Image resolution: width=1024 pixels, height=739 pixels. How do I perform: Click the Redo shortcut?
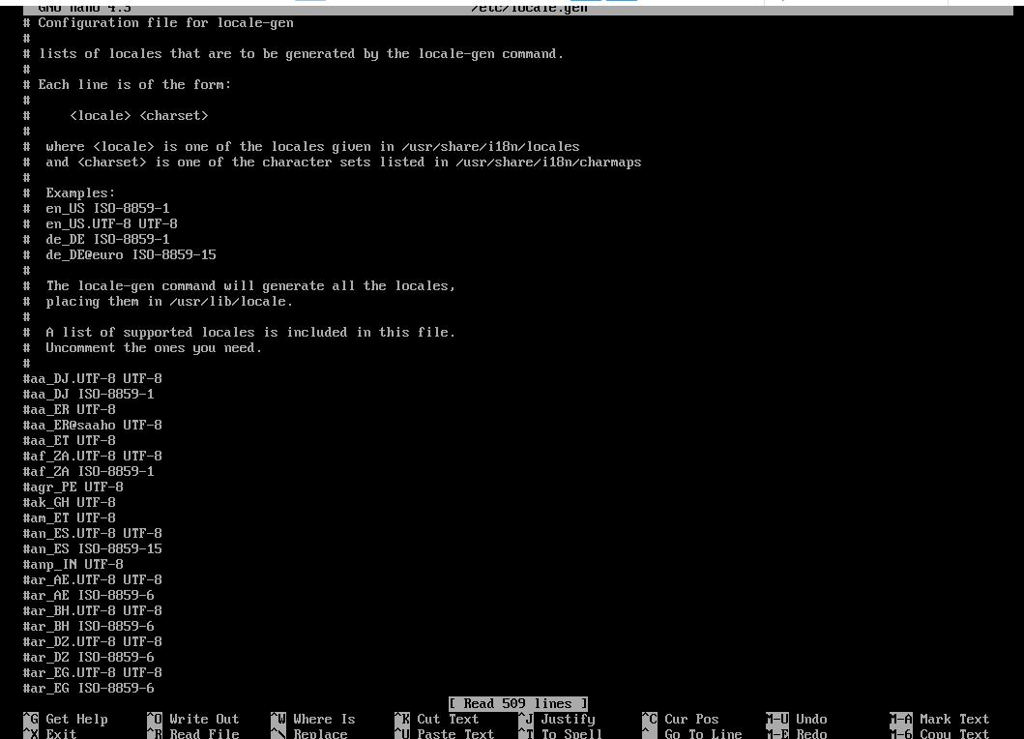[x=797, y=733]
